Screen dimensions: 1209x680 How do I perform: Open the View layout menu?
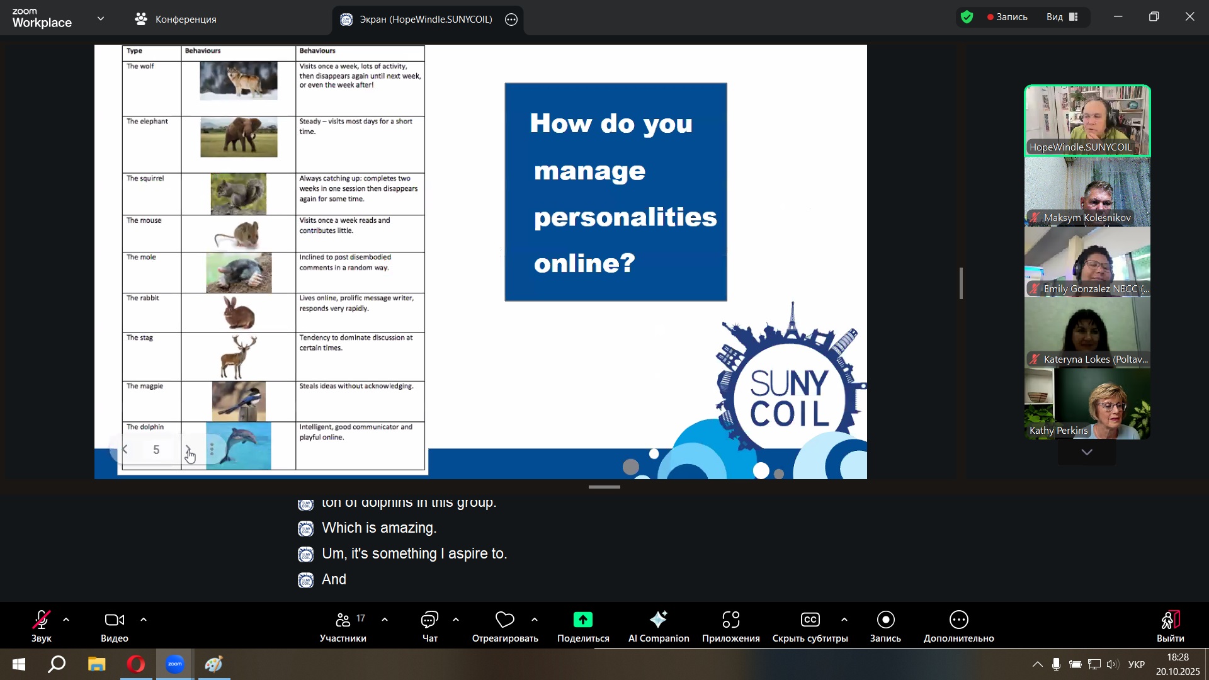[x=1063, y=17]
